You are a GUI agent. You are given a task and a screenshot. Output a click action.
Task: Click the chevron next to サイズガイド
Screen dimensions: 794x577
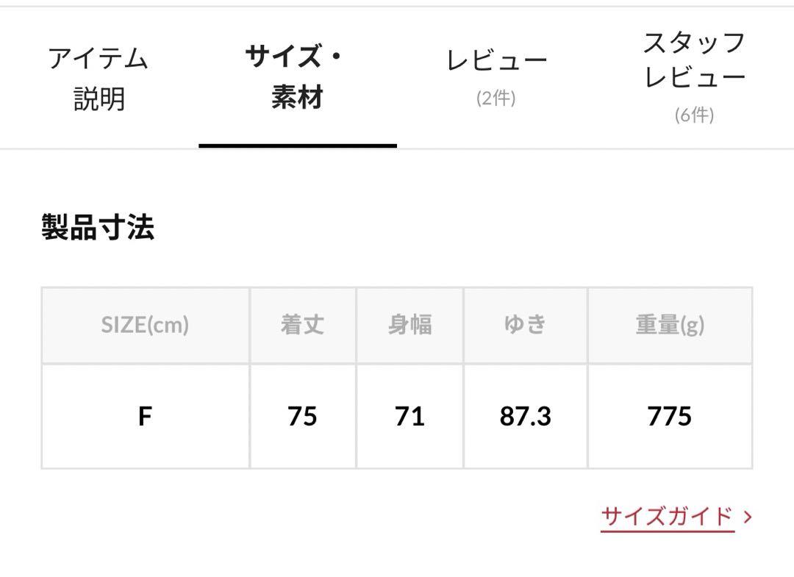pos(748,517)
